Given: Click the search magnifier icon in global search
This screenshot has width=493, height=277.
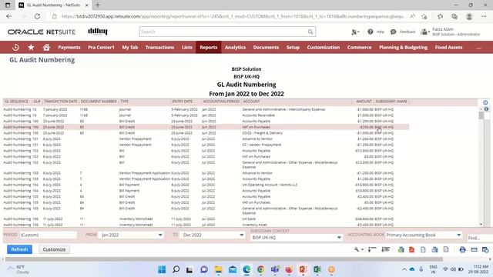Looking at the screenshot, I should 310,32.
